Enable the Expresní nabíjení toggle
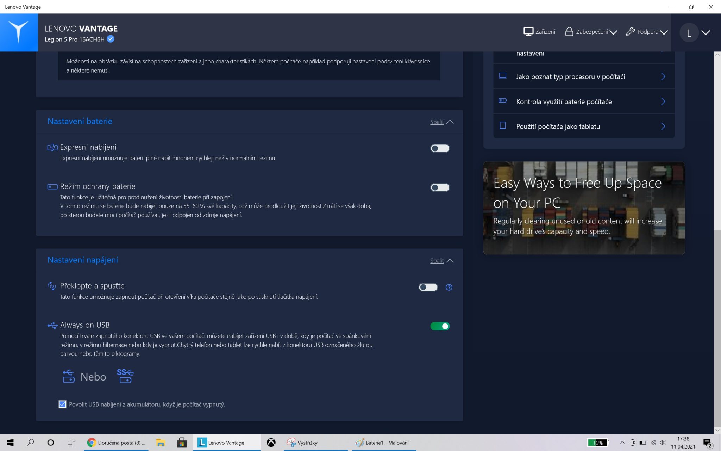 coord(440,148)
